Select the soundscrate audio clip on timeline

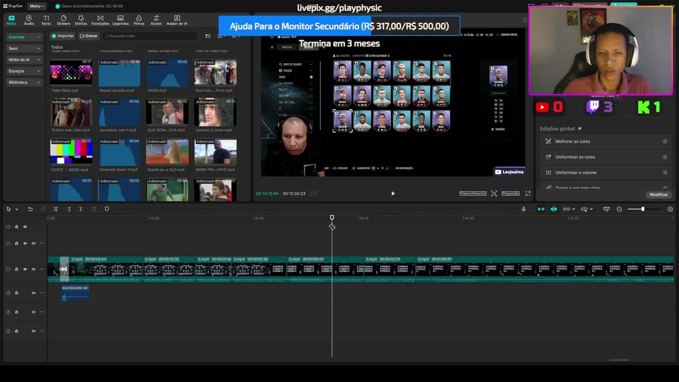click(x=75, y=293)
